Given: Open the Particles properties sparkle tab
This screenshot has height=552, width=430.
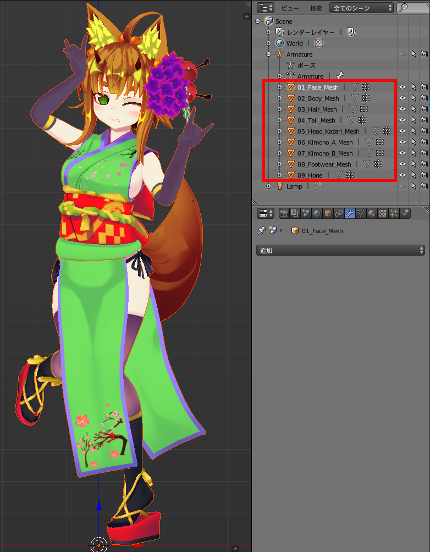Looking at the screenshot, I should click(x=393, y=213).
